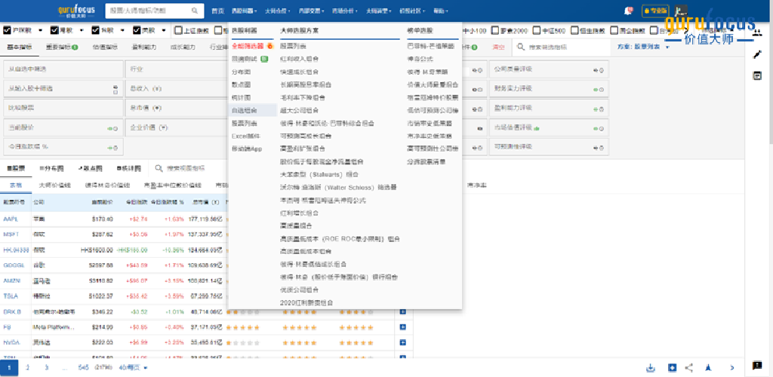Click the small icon in 从输入股中筛选 box
Image resolution: width=773 pixels, height=377 pixels.
click(x=115, y=89)
